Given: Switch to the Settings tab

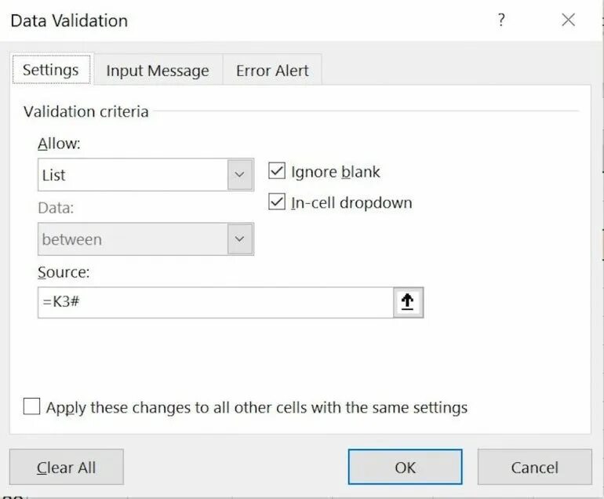Looking at the screenshot, I should (x=50, y=70).
